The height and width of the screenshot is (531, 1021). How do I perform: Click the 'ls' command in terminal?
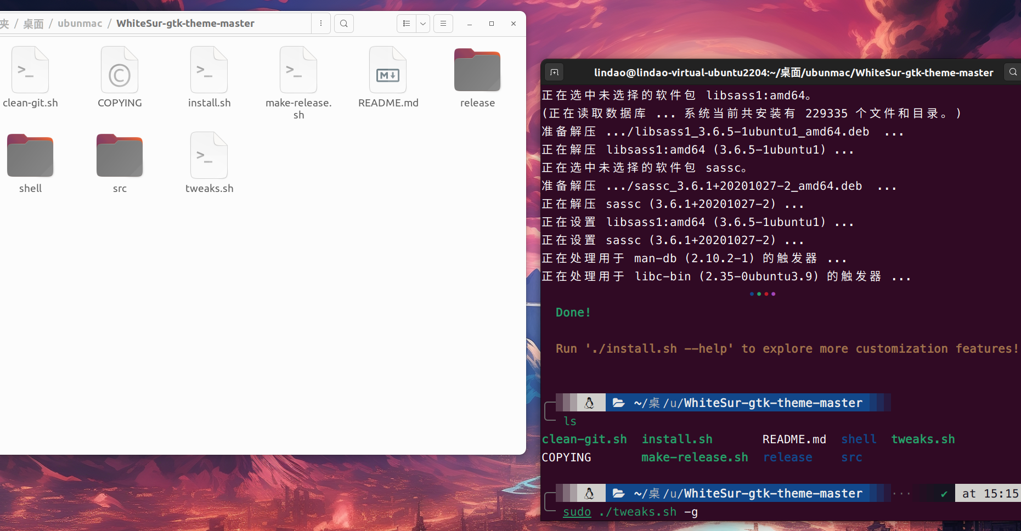(570, 421)
